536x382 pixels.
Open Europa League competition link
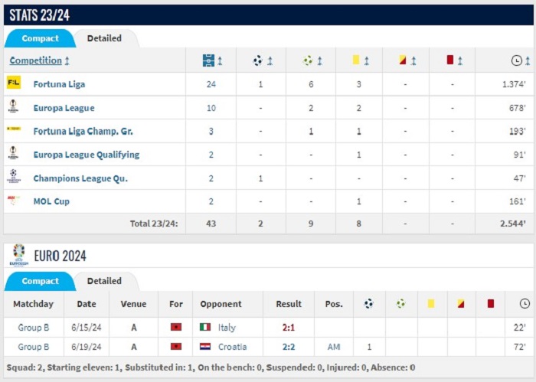pos(64,108)
